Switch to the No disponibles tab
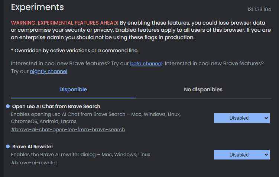 (x=203, y=89)
